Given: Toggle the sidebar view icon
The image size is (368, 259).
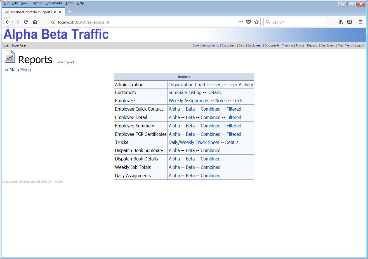Looking at the screenshot, I should (x=350, y=22).
